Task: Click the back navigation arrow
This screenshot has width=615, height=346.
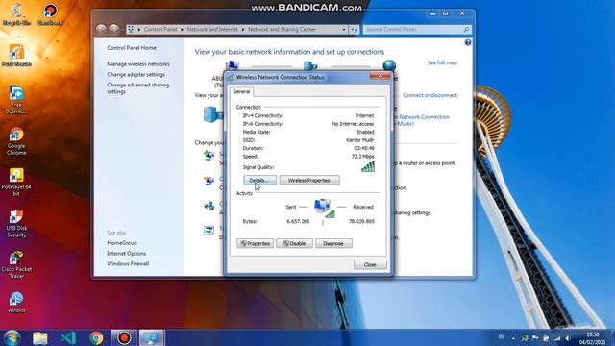Action: [x=101, y=29]
